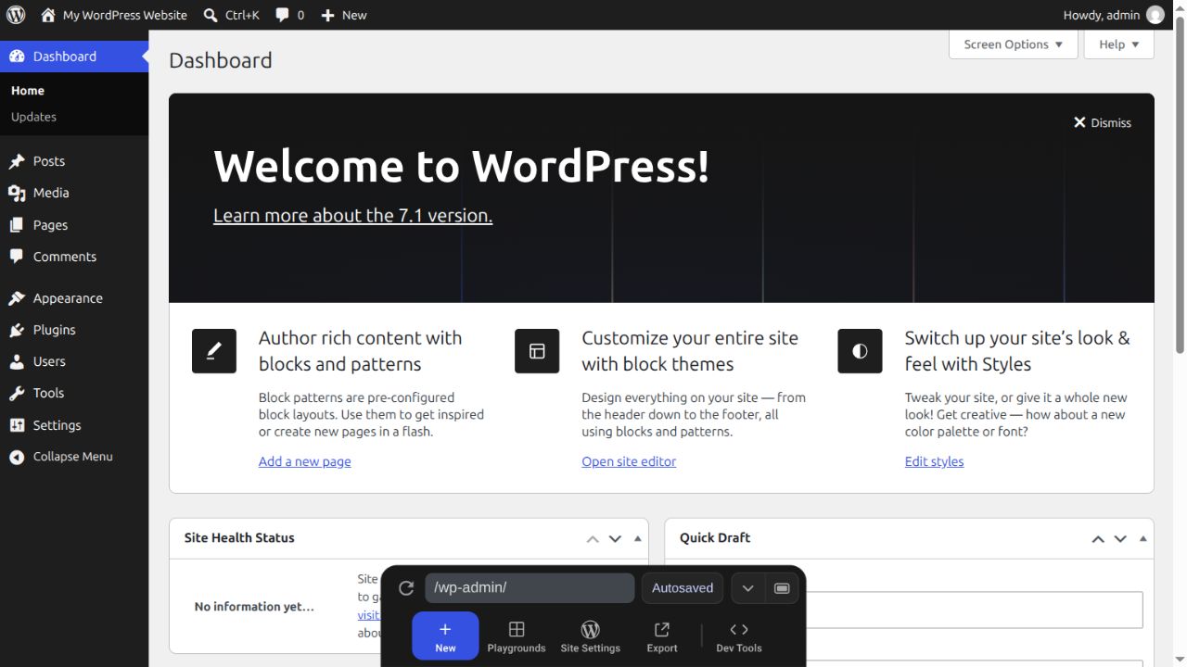
Task: Click the Posts pushpin icon
Action: pyautogui.click(x=17, y=161)
